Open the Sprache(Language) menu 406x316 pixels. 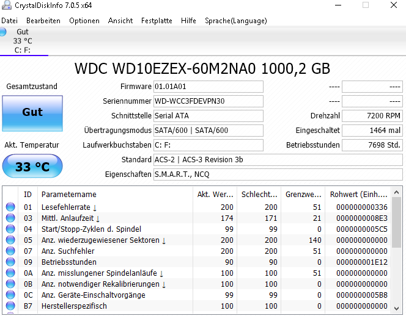[236, 21]
